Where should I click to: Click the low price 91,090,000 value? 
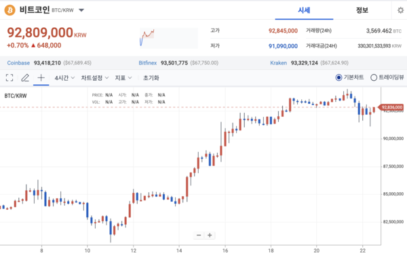283,46
